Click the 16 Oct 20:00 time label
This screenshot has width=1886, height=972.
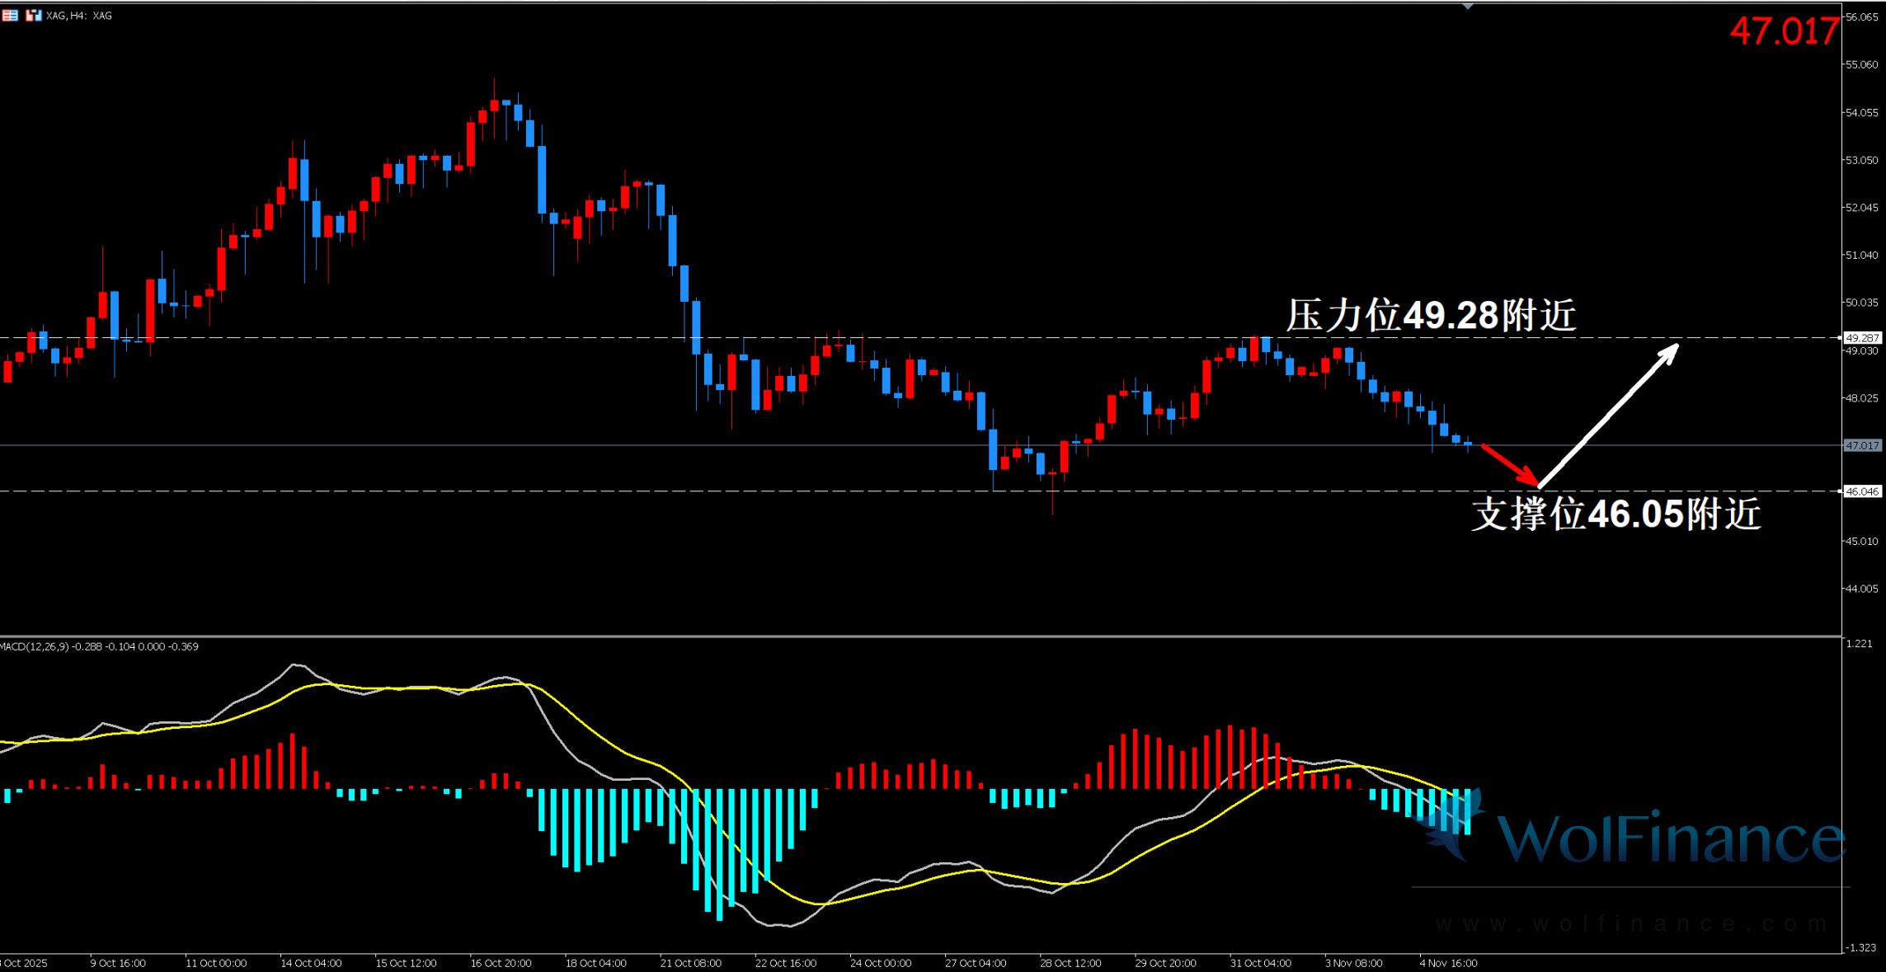coord(501,963)
